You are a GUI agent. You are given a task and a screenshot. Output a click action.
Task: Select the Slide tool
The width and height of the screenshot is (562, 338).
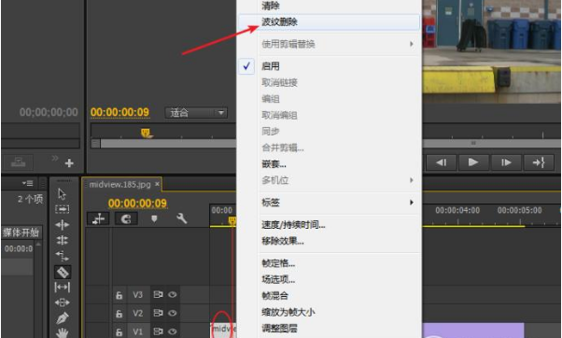(x=62, y=303)
